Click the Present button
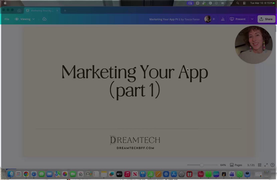The image size is (277, 180). tap(238, 19)
